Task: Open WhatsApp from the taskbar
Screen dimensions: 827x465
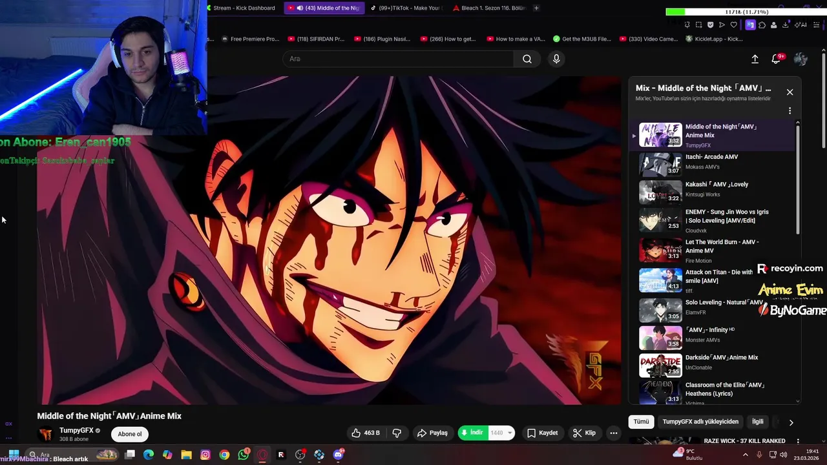Action: click(x=244, y=455)
